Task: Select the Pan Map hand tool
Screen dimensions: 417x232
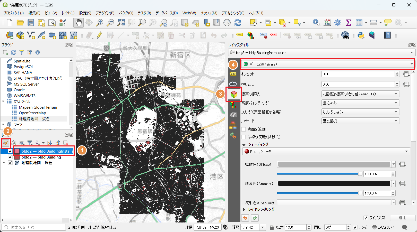Action: coord(79,23)
